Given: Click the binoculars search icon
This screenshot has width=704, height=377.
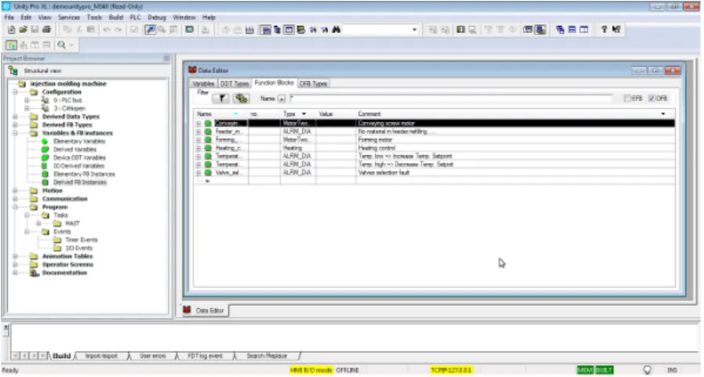Looking at the screenshot, I should [336, 30].
